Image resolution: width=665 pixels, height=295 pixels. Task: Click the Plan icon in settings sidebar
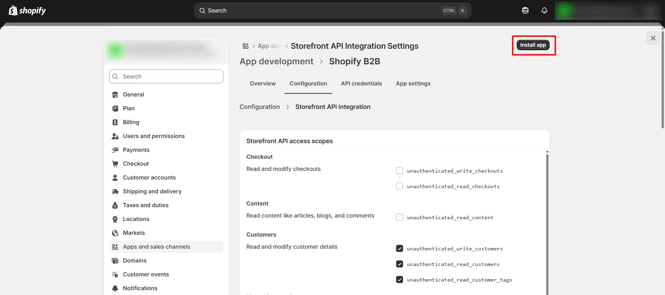point(115,109)
